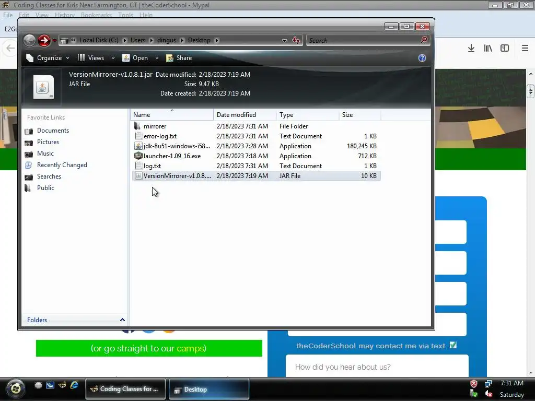Viewport: 535px width, 401px height.
Task: Click the Windows Start orb
Action: click(x=15, y=388)
